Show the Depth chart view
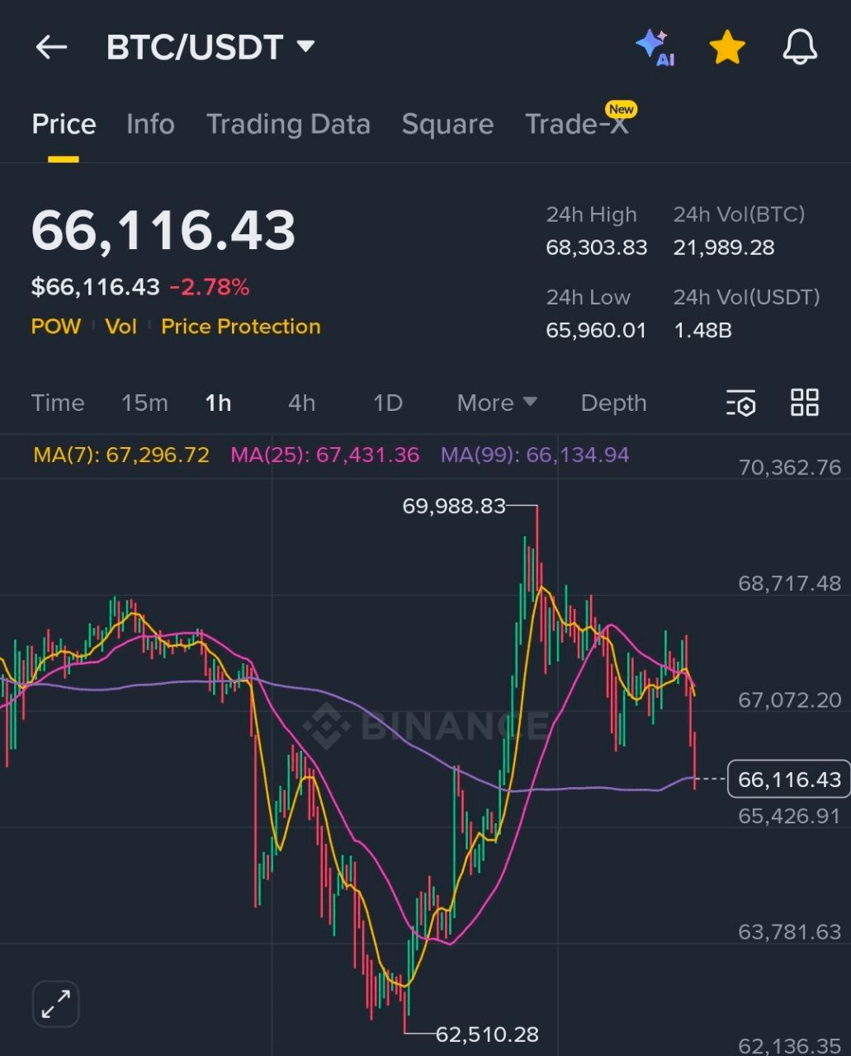The height and width of the screenshot is (1056, 851). 613,403
